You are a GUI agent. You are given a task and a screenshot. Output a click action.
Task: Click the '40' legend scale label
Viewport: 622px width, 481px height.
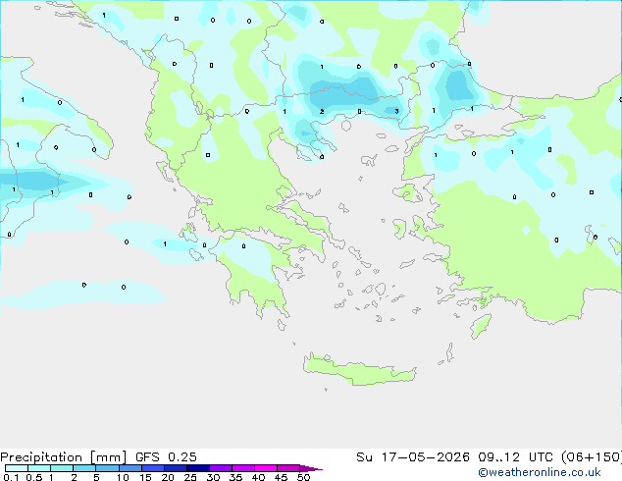click(x=258, y=477)
